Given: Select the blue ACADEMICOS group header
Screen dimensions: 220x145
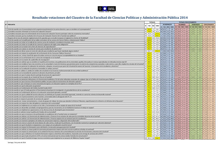Looking at the screenshot, I should coord(167,25).
